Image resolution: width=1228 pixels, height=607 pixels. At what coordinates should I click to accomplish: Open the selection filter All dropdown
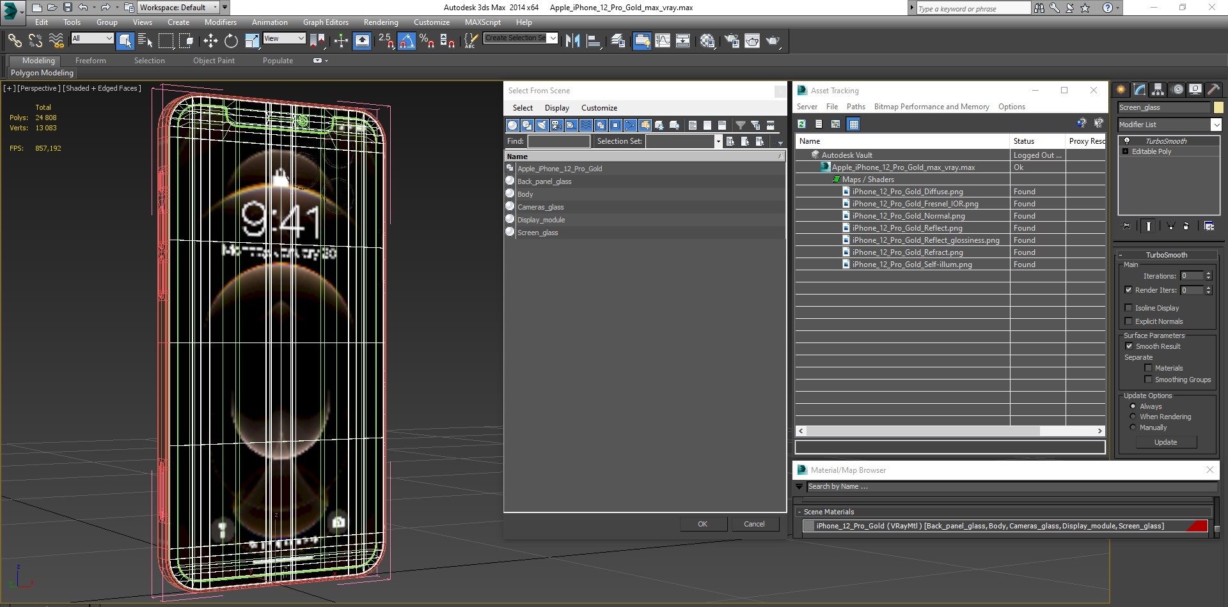click(x=91, y=38)
